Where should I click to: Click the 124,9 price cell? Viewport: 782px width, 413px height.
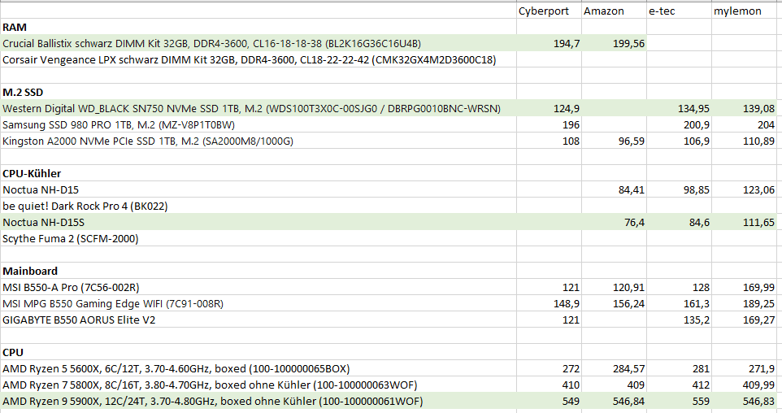549,108
